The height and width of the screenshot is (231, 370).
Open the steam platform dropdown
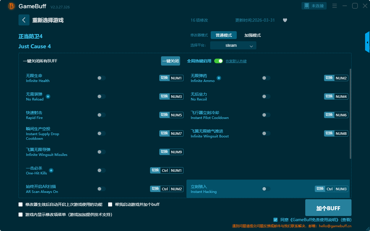(233, 45)
